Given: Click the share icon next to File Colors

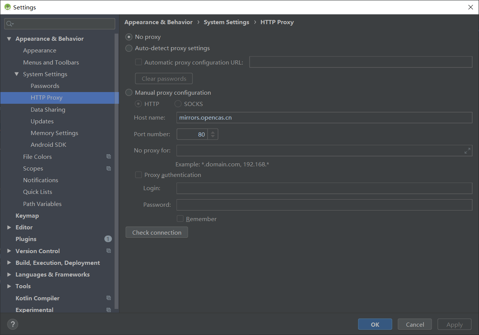Looking at the screenshot, I should click(x=109, y=156).
